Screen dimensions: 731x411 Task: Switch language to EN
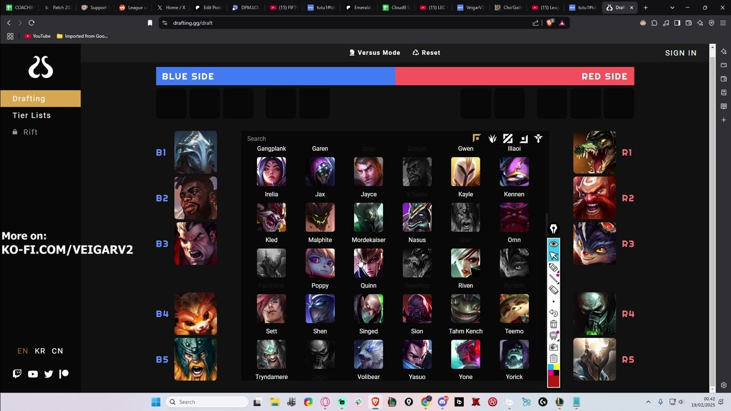23,351
